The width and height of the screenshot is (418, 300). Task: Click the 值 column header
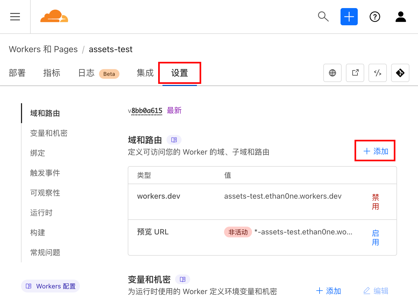pos(228,175)
